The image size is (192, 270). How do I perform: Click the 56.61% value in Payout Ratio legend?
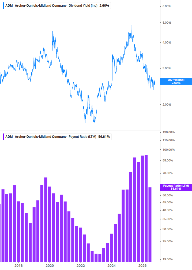[104, 137]
